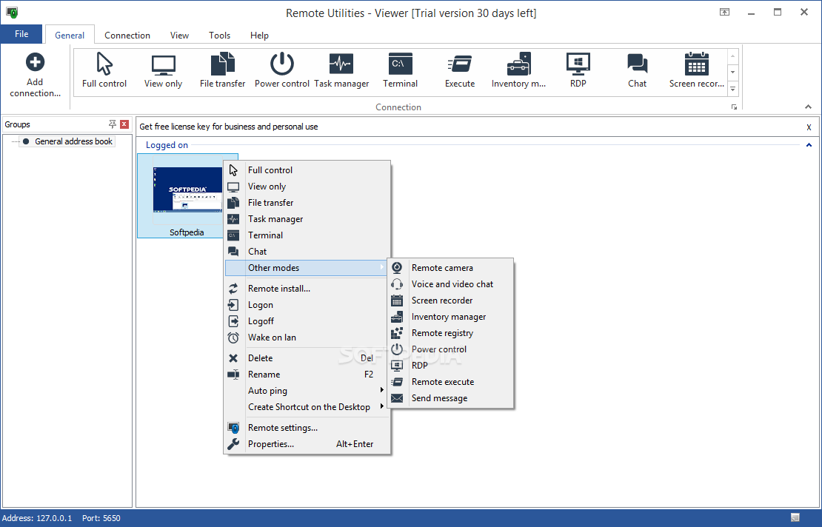Click the Address: 127.0.0.1 status text
822x527 pixels.
click(37, 518)
